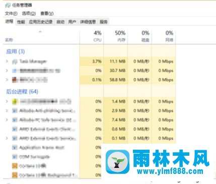Click the icon of the 30.7 MB app
Screen dimensions: 216x184
coord(15,71)
